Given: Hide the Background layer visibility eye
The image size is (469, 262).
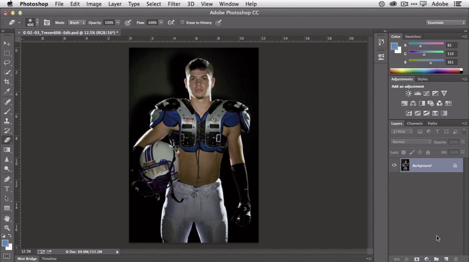Looking at the screenshot, I should [x=394, y=165].
